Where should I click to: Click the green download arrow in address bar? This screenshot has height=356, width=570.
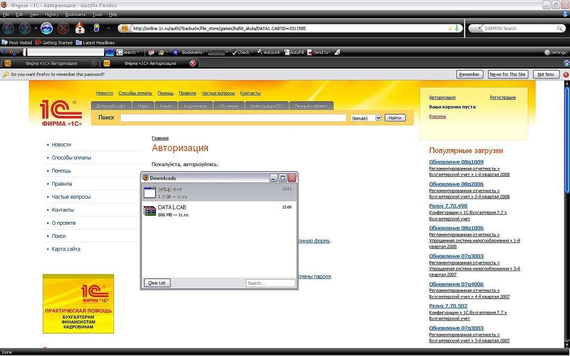point(457,28)
